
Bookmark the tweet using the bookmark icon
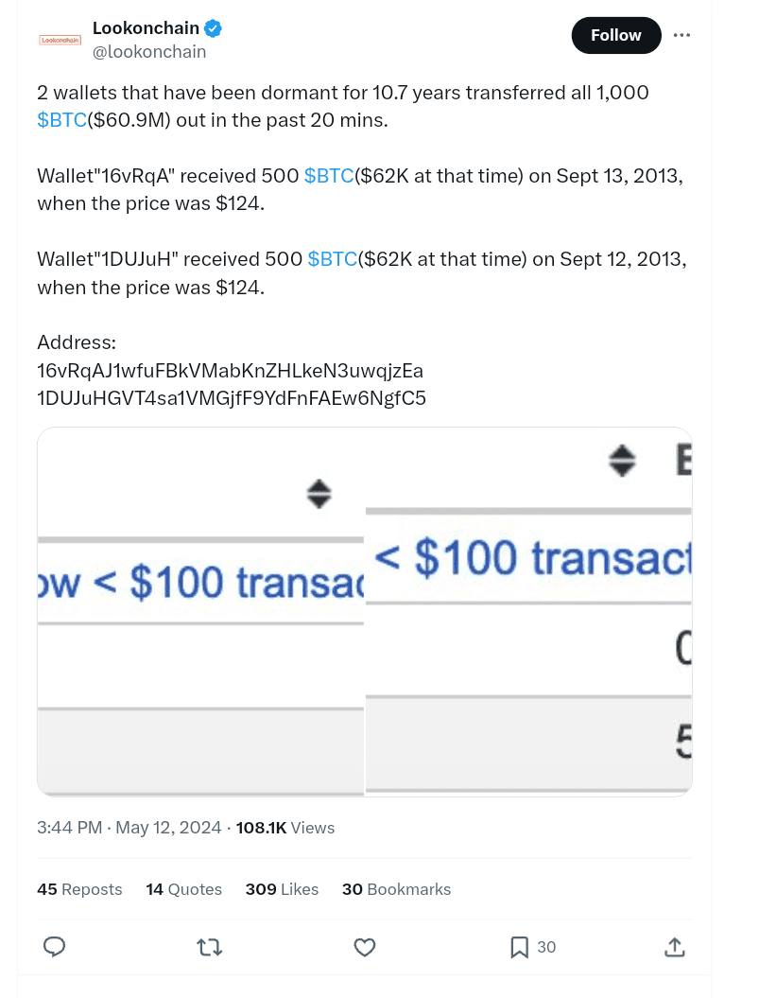[519, 946]
